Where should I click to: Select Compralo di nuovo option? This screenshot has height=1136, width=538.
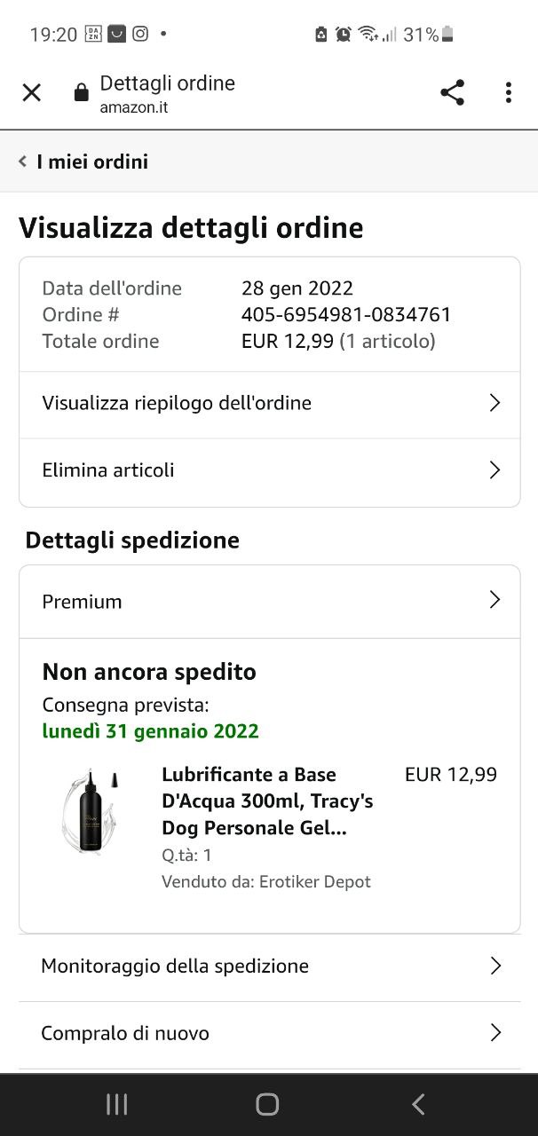(x=269, y=1033)
